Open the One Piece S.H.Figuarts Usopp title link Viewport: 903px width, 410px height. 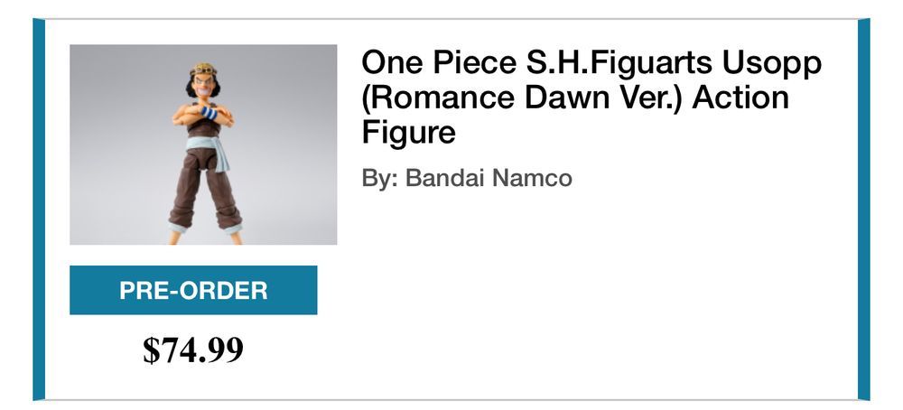click(x=591, y=97)
